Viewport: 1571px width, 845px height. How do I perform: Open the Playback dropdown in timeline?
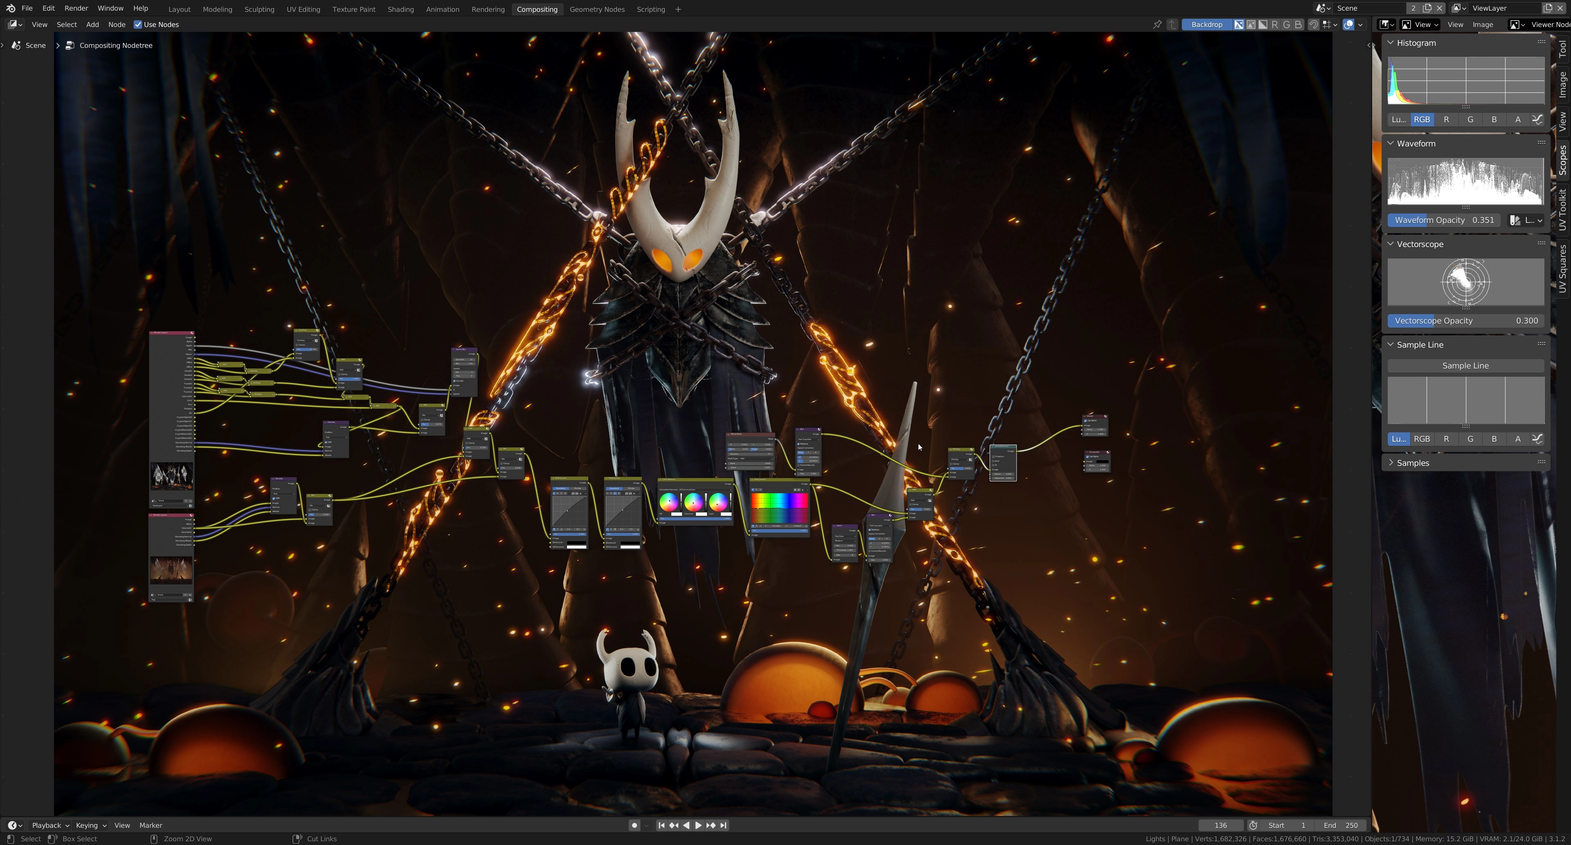click(50, 825)
